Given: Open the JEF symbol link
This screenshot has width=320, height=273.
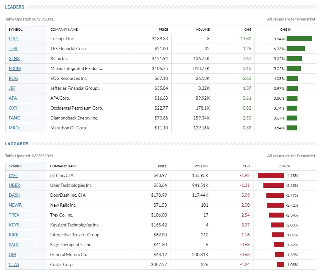Looking at the screenshot, I should (x=12, y=88).
